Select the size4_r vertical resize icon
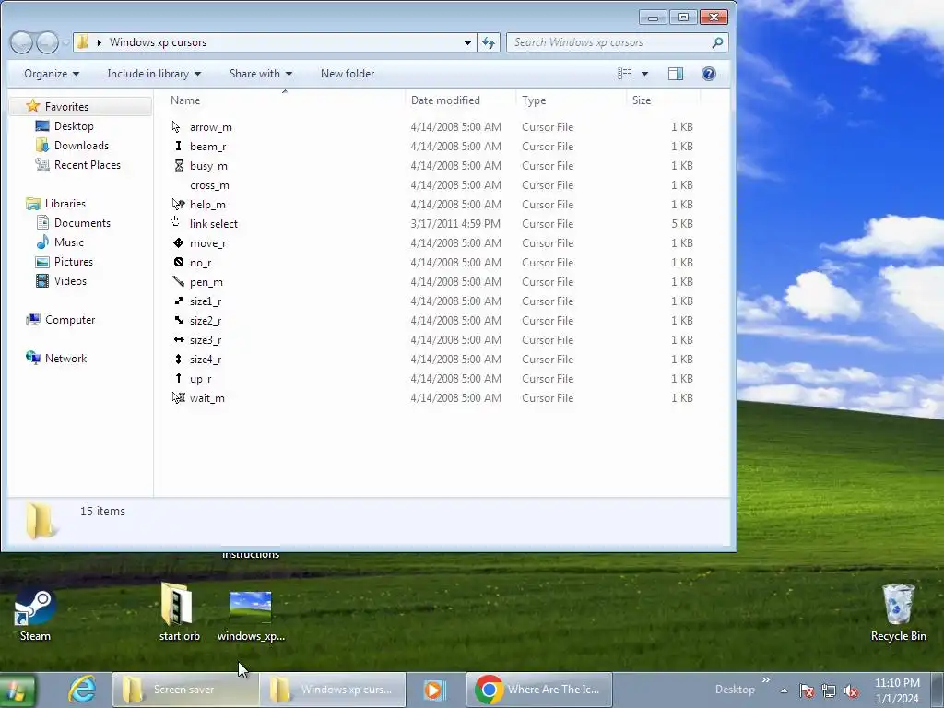The height and width of the screenshot is (708, 944). 178,359
